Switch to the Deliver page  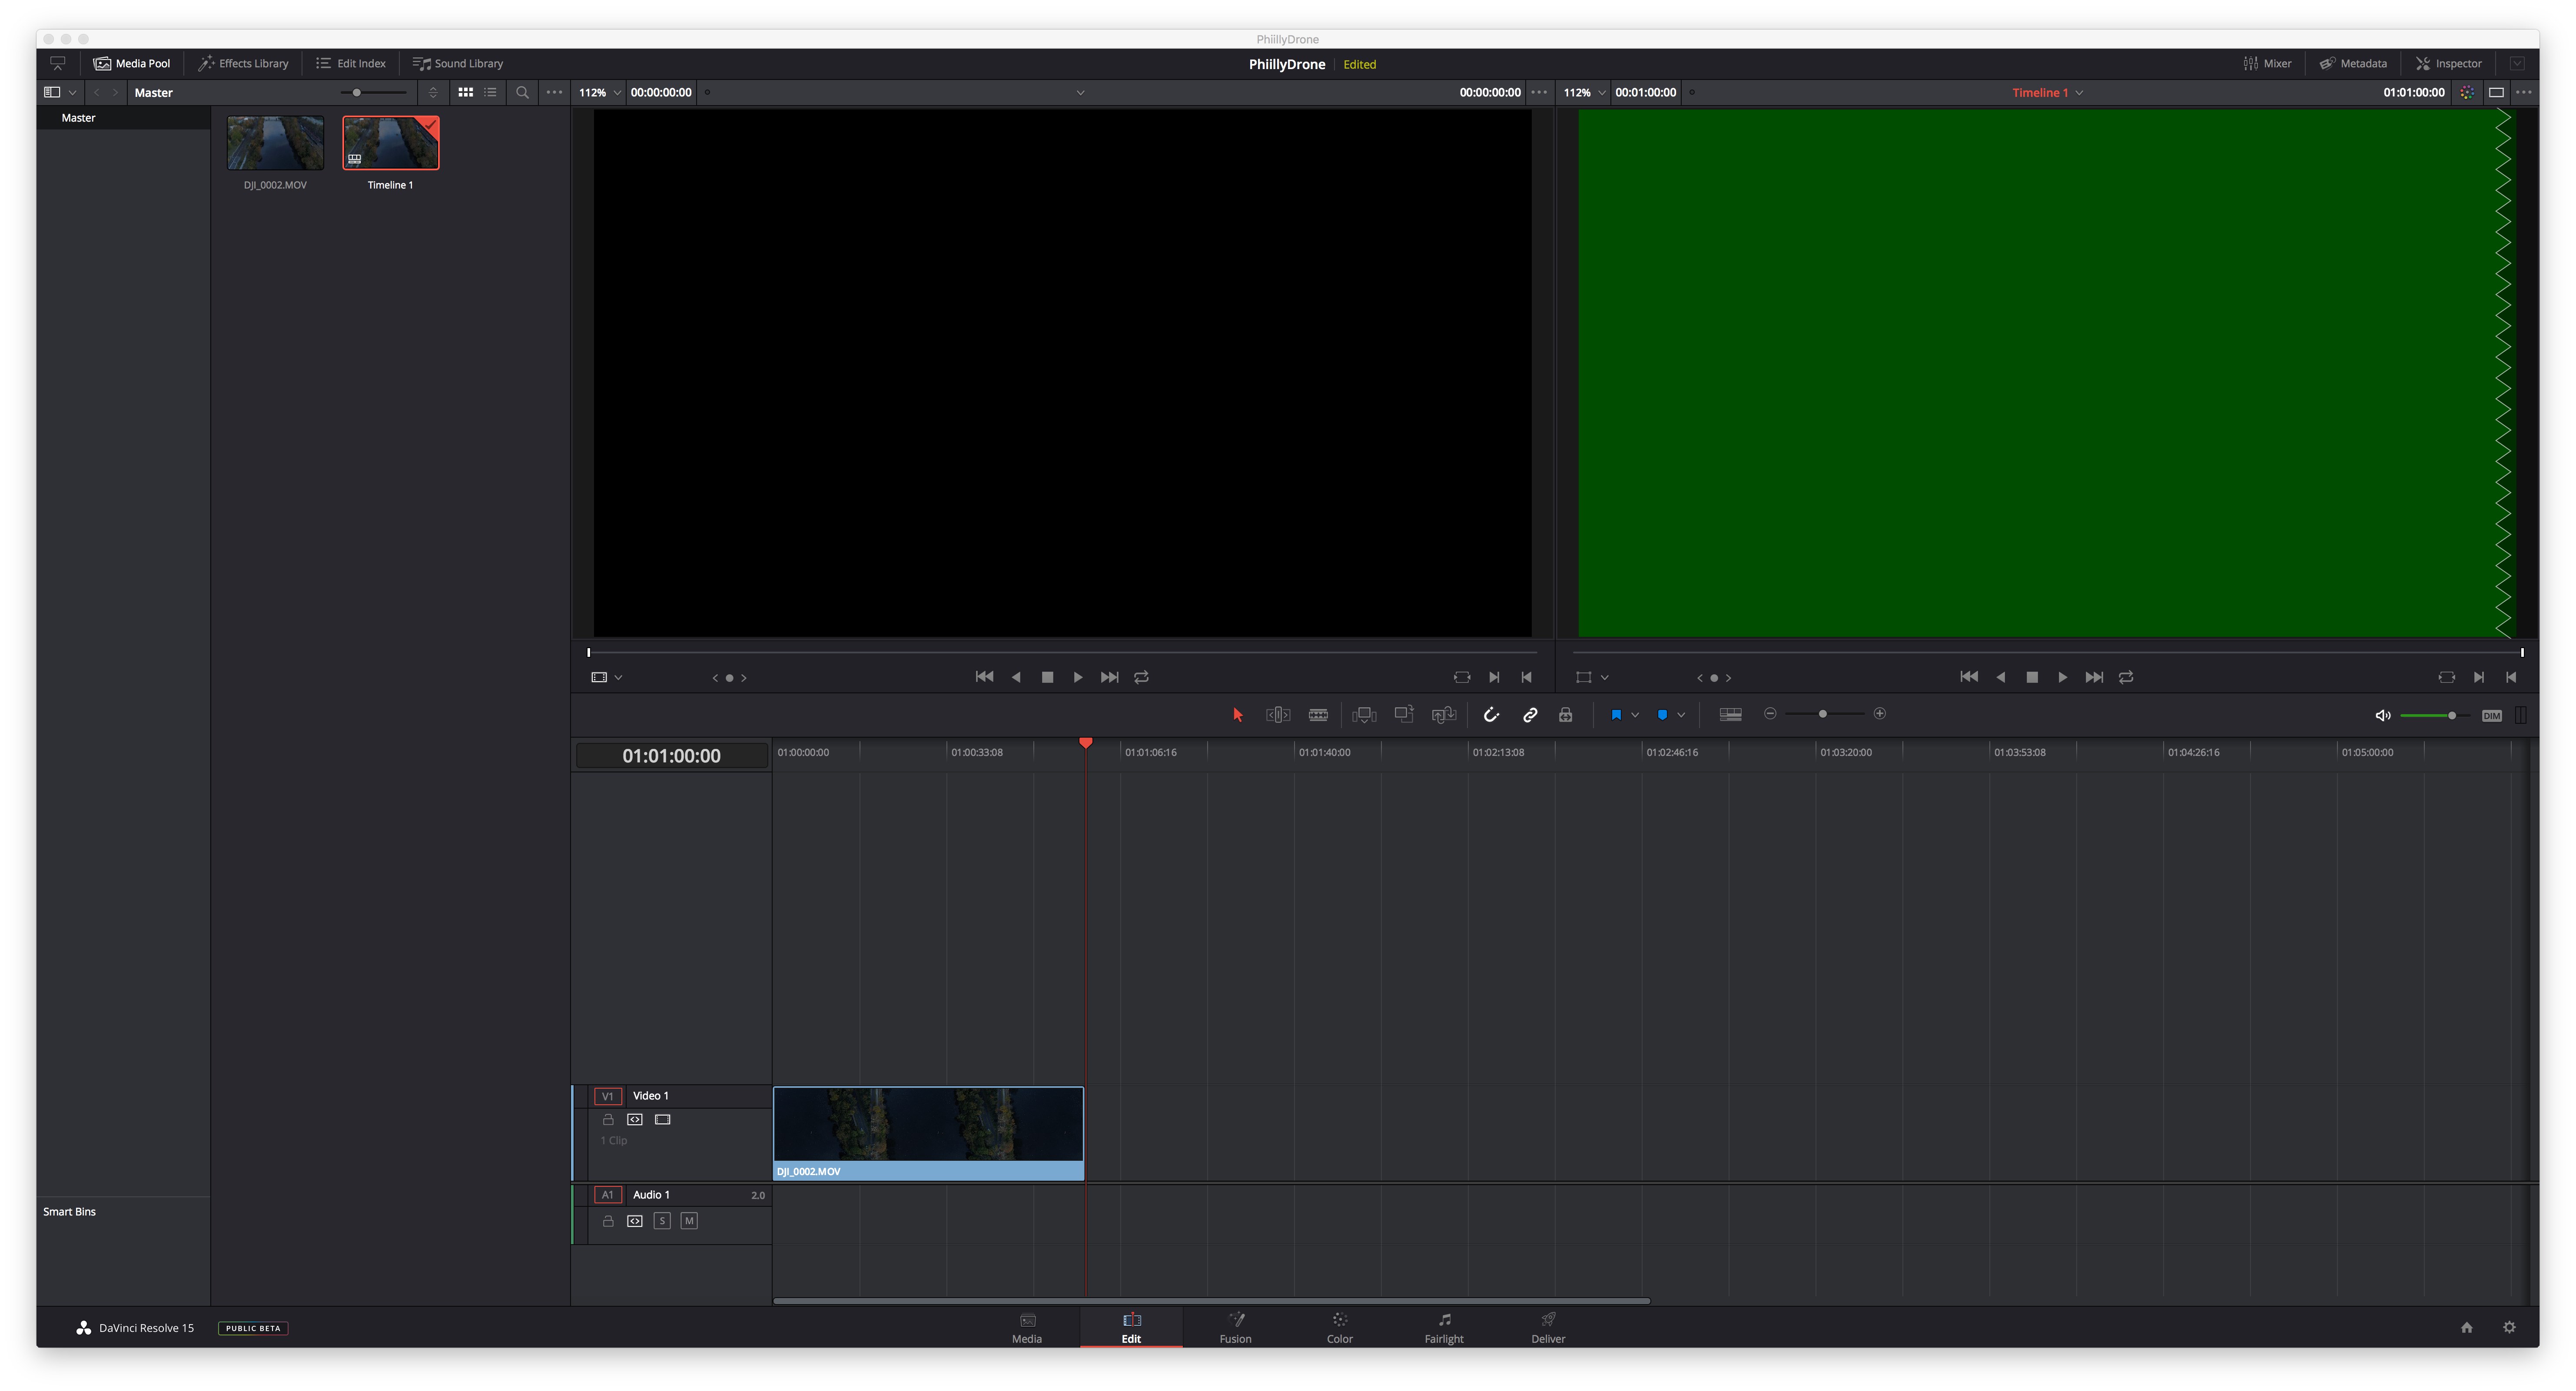point(1548,1327)
